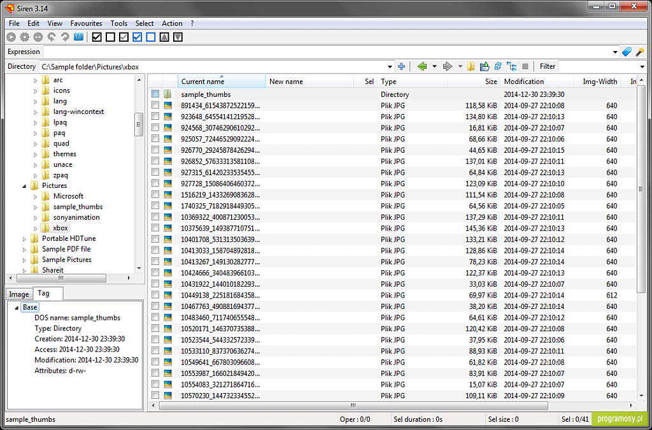Select the sonyanimation folder in tree
Screen dimensions: 652x430
pos(76,217)
